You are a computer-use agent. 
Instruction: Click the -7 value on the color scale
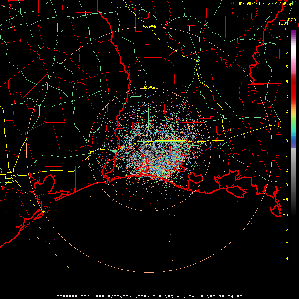[285, 244]
